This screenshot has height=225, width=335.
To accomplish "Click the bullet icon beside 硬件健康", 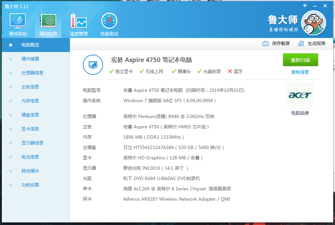I will (11, 59).
